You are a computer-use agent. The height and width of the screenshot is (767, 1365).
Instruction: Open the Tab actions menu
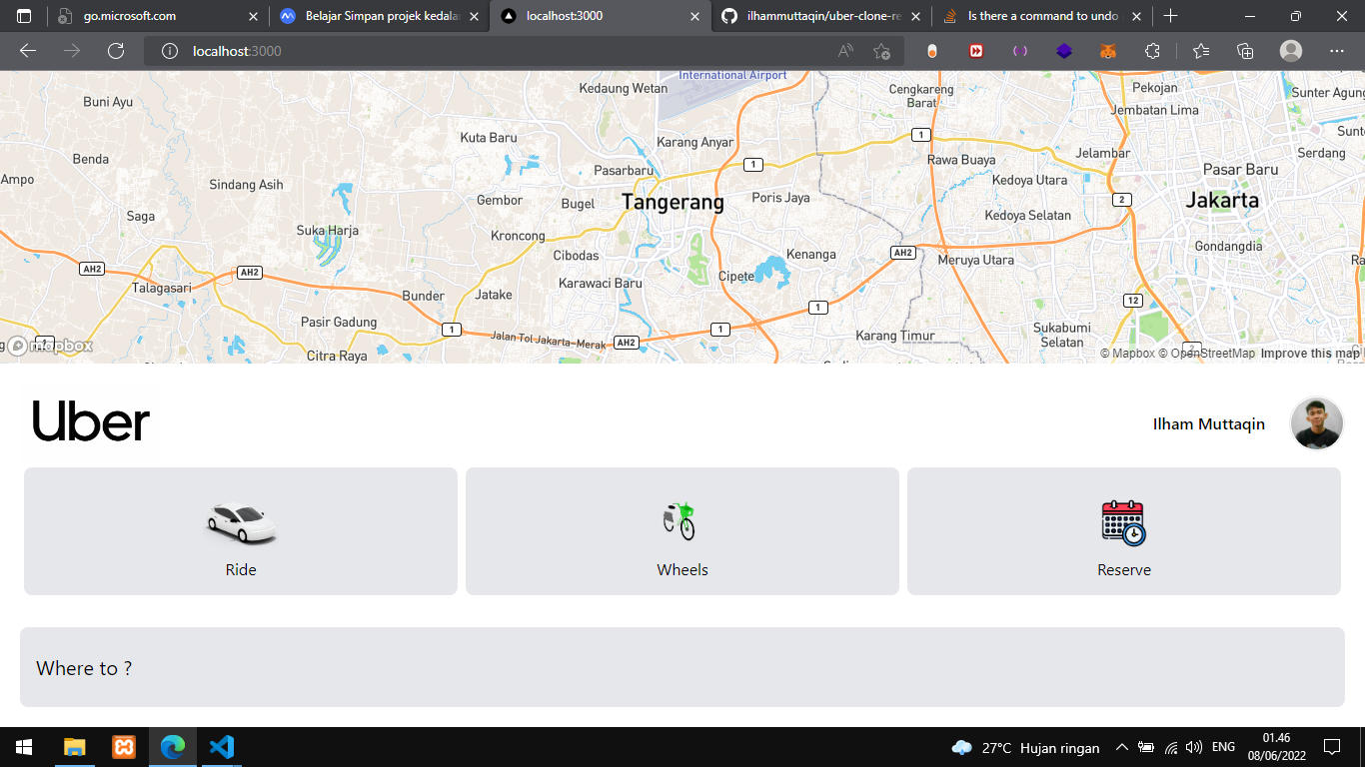(24, 16)
